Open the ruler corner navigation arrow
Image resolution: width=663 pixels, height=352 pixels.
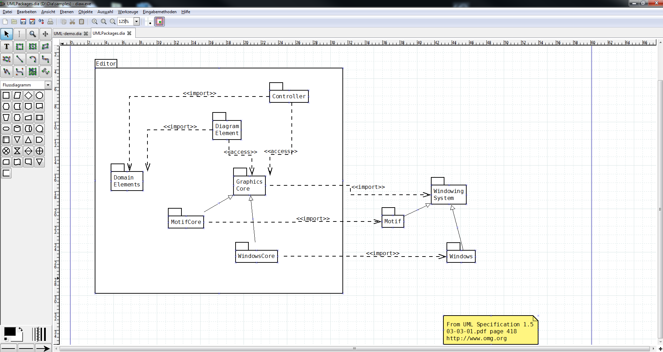(62, 44)
